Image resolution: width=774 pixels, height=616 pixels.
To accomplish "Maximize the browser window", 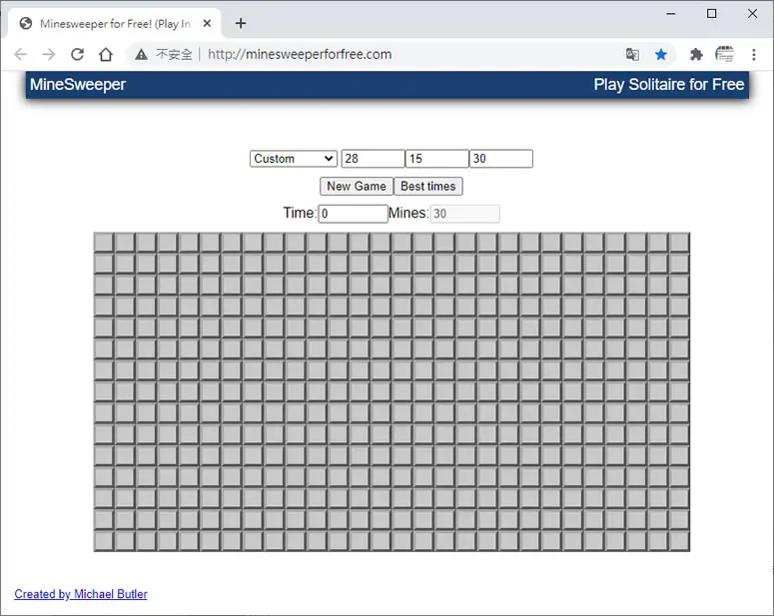I will coord(711,14).
